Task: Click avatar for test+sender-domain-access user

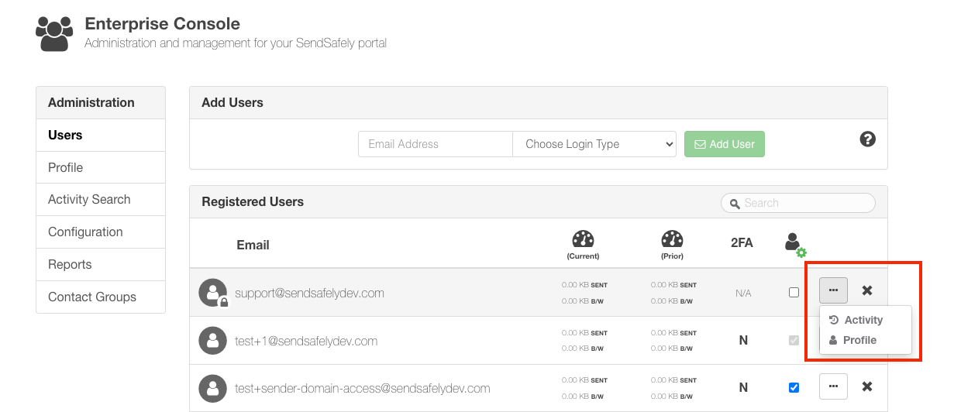Action: (x=213, y=388)
